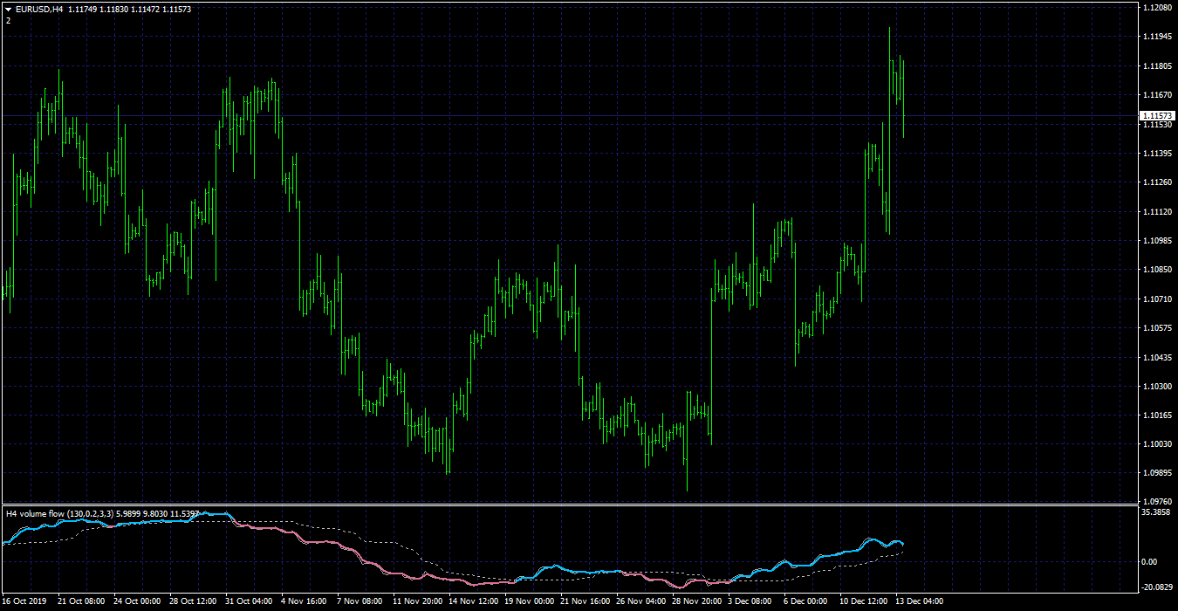Click the 1.09895 price scale label
The image size is (1178, 611).
[x=1156, y=473]
